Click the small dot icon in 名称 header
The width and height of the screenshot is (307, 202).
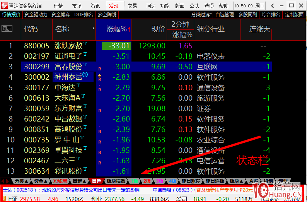pyautogui.click(x=94, y=28)
